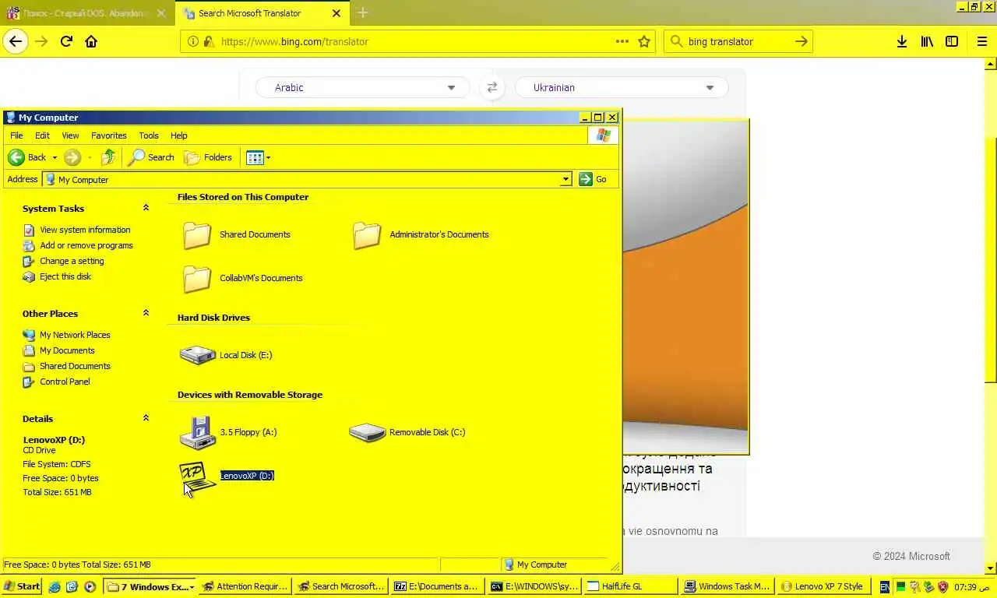Collapse the Other Places panel
This screenshot has height=598, width=997.
(146, 313)
